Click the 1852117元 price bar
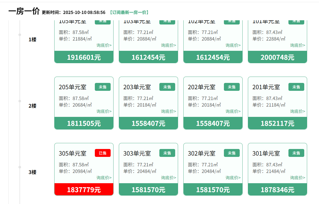Viewport: 319px width, 204px height. click(277, 123)
